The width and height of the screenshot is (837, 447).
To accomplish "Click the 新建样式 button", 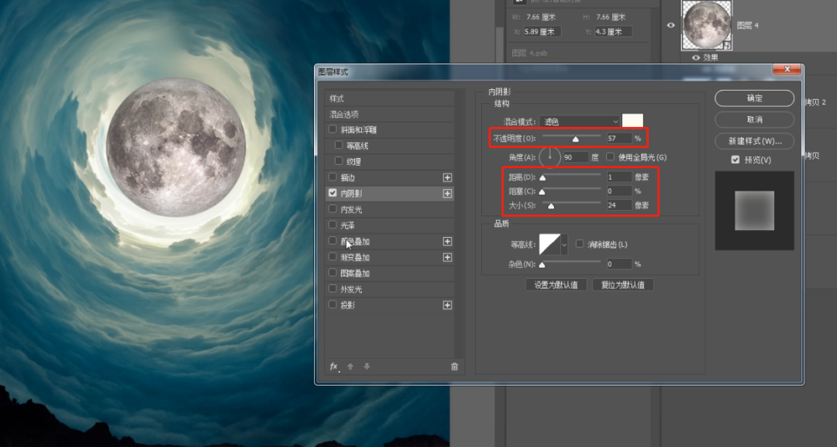I will (753, 141).
